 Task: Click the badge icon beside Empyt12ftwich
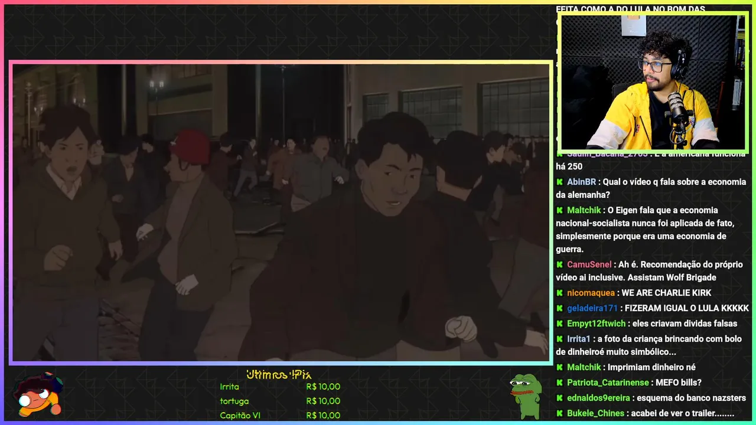(x=559, y=323)
